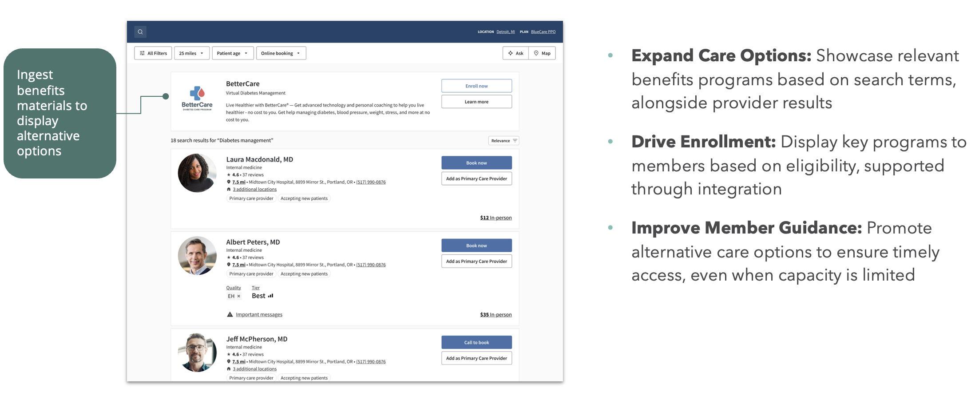Click the BetterCare logo
The width and height of the screenshot is (975, 404).
point(197,98)
